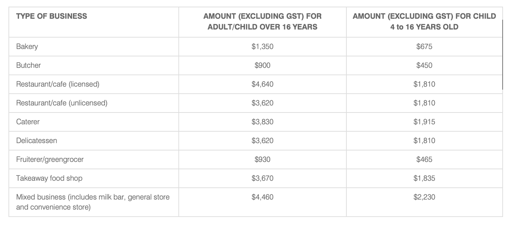Select the $3,830 Caterer adult amount
This screenshot has width=510, height=225.
[262, 122]
